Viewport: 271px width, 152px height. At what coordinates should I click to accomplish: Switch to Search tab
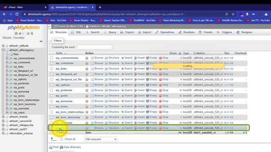coord(92,32)
